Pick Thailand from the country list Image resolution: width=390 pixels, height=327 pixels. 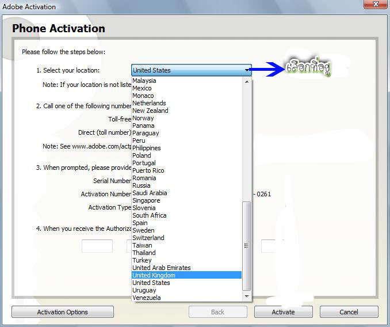click(187, 253)
